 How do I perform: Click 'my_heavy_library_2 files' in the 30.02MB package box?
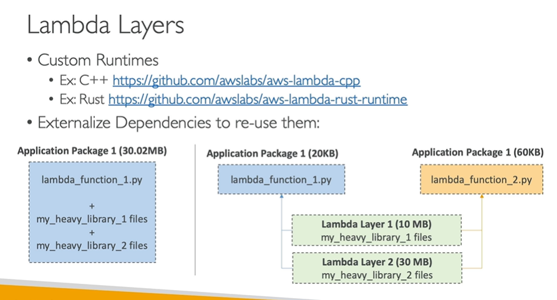pos(92,246)
